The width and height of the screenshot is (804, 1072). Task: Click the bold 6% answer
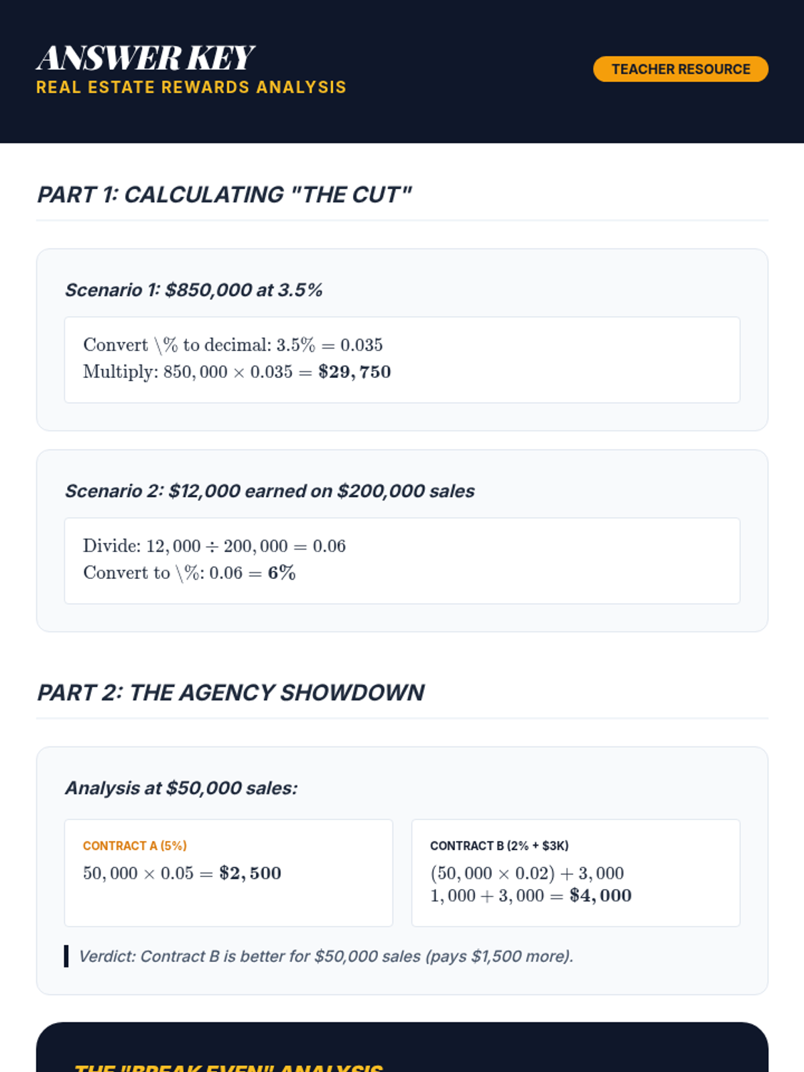click(281, 573)
